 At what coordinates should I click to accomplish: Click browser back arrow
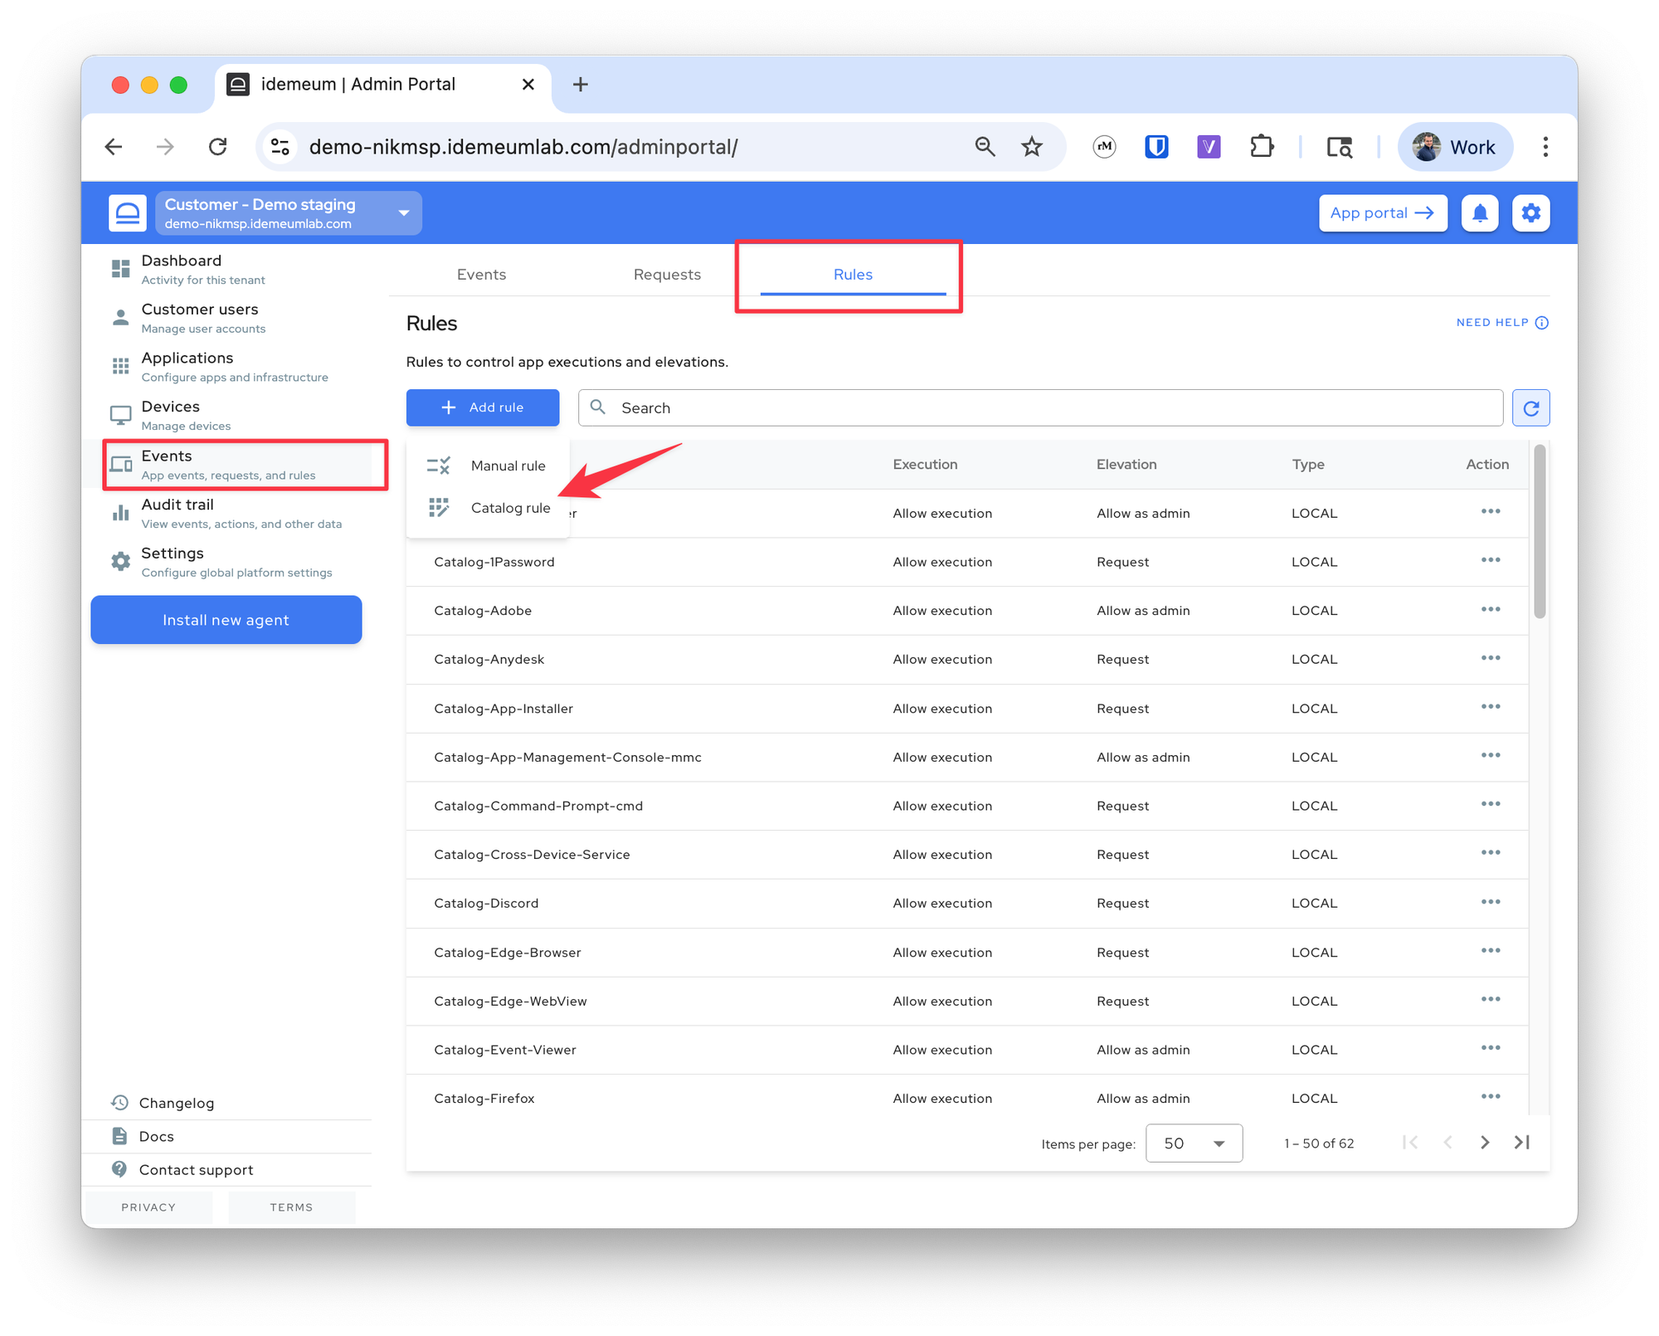(x=114, y=147)
